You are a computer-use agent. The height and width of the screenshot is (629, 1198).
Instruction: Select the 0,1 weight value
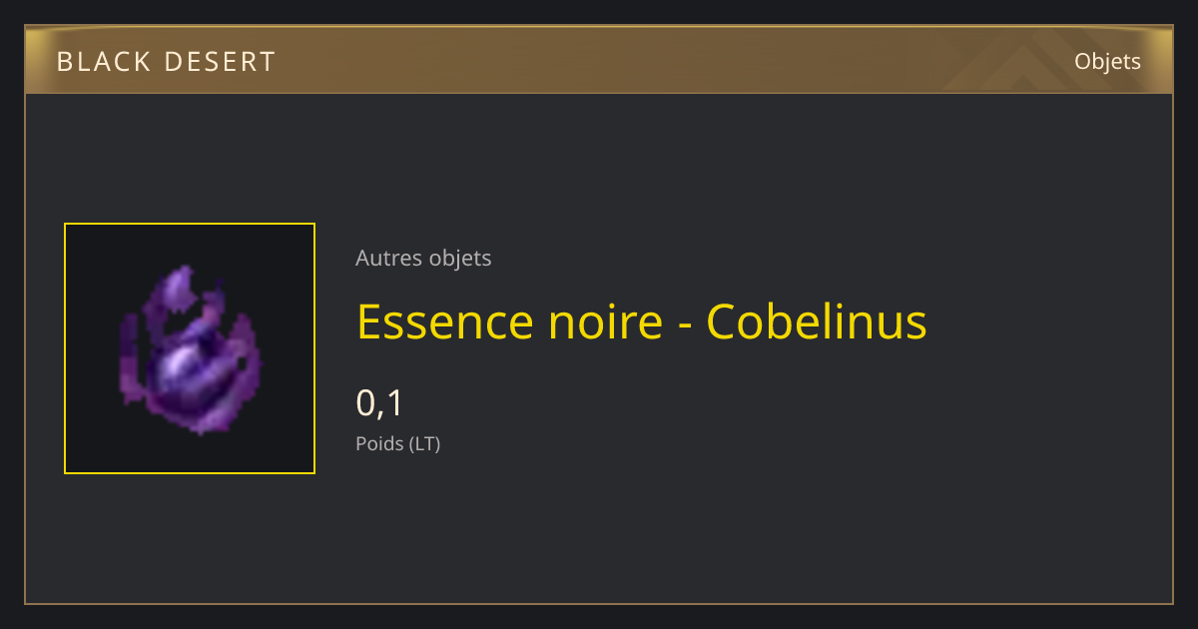tap(379, 403)
